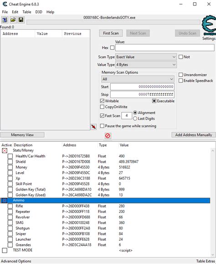
Task: Select the Last Digits radio button
Action: tap(135, 119)
